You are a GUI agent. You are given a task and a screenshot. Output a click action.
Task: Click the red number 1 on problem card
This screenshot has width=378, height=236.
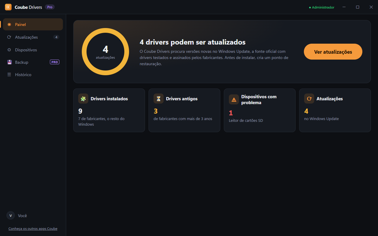click(231, 113)
